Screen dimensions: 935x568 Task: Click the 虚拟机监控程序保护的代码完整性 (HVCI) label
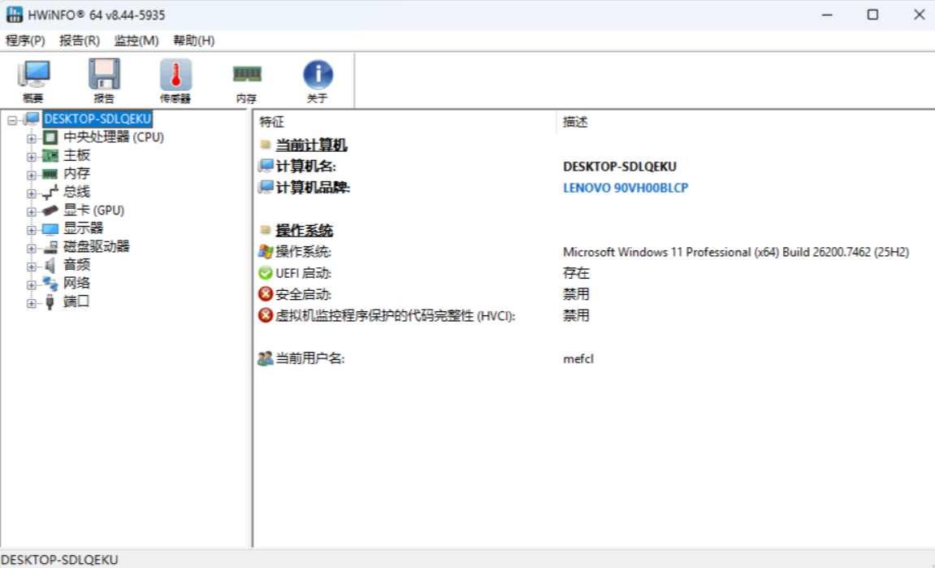click(395, 316)
